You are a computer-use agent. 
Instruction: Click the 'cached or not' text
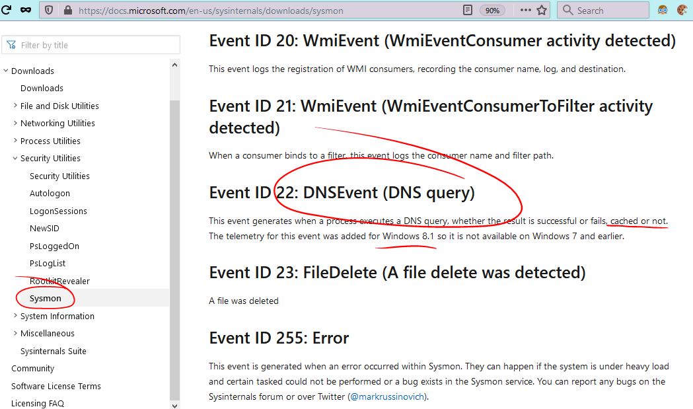pos(638,221)
